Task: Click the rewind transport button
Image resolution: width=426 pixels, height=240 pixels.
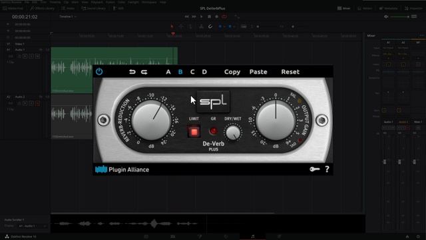Action: coord(186,17)
